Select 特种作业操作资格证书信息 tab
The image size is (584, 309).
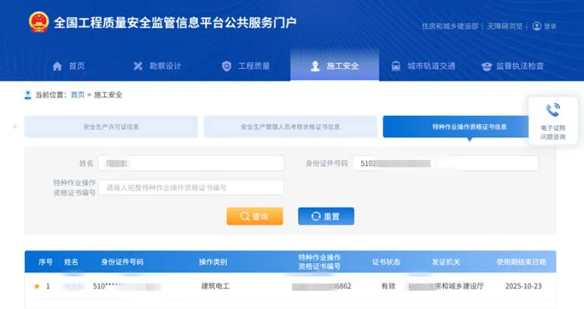click(x=469, y=127)
